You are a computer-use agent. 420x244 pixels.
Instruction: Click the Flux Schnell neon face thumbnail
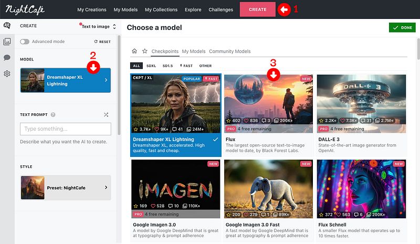point(361,189)
